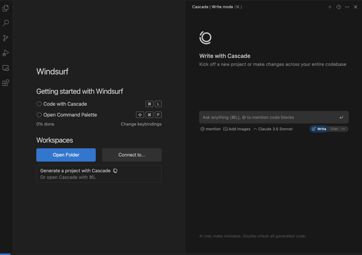Screen dimensions: 362x255
Task: Click Change keybindings link
Action: click(x=141, y=124)
